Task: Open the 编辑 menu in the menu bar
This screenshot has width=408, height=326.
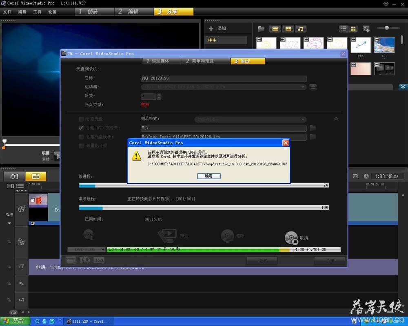Action: 22,12
